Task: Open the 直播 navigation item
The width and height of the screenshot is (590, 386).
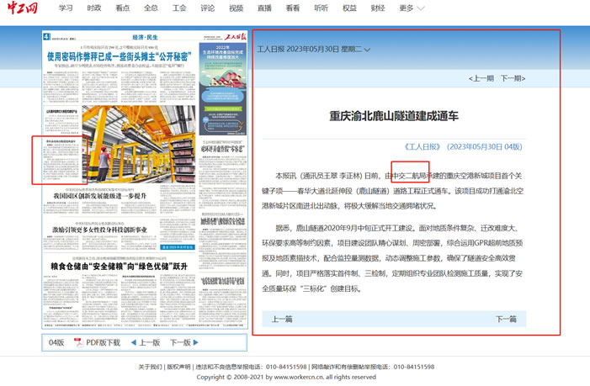Action: pyautogui.click(x=264, y=8)
